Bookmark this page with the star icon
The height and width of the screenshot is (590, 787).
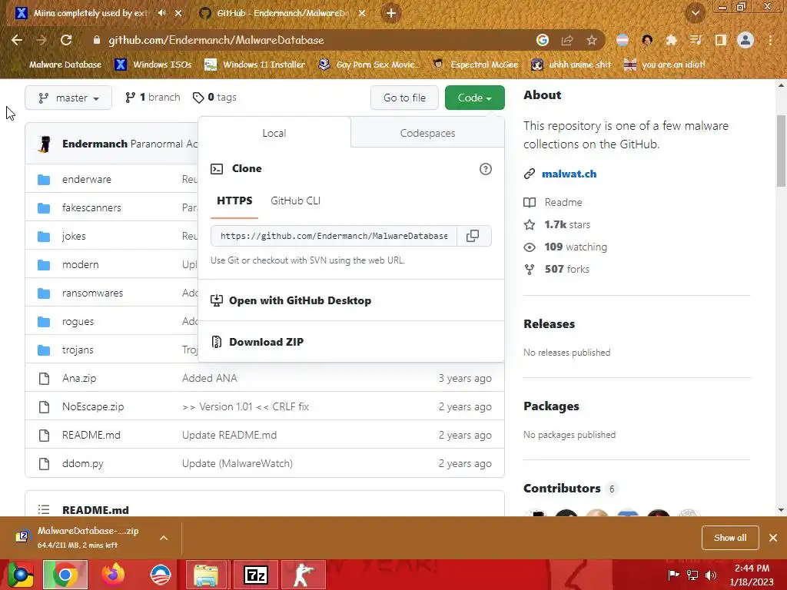pyautogui.click(x=592, y=40)
